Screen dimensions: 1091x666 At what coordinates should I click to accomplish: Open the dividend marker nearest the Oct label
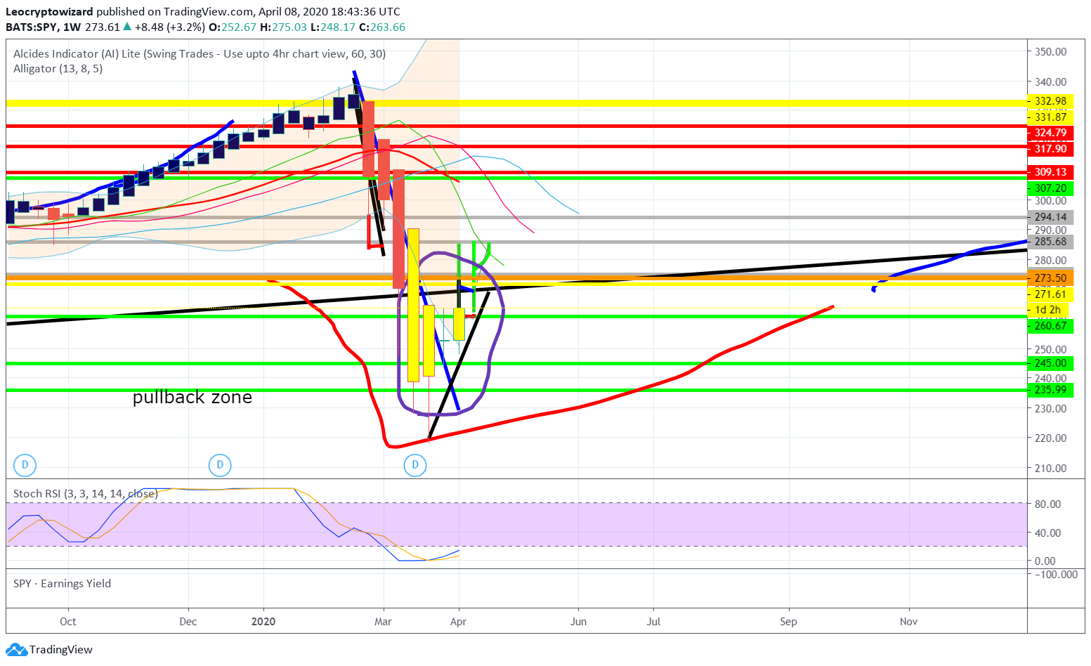tap(25, 464)
